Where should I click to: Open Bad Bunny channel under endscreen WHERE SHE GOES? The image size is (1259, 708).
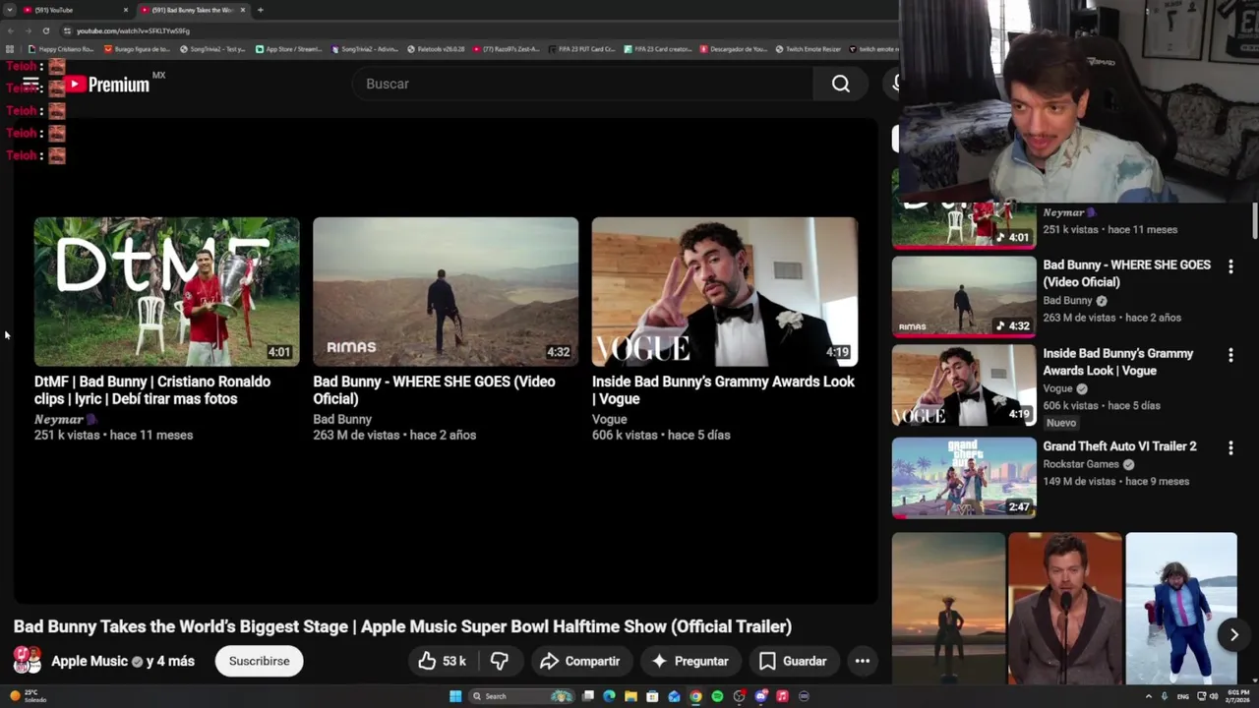(x=342, y=420)
